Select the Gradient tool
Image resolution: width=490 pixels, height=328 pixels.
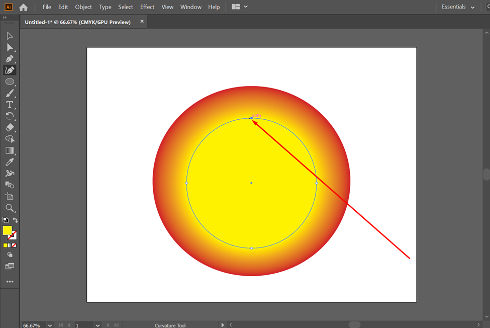coord(10,150)
